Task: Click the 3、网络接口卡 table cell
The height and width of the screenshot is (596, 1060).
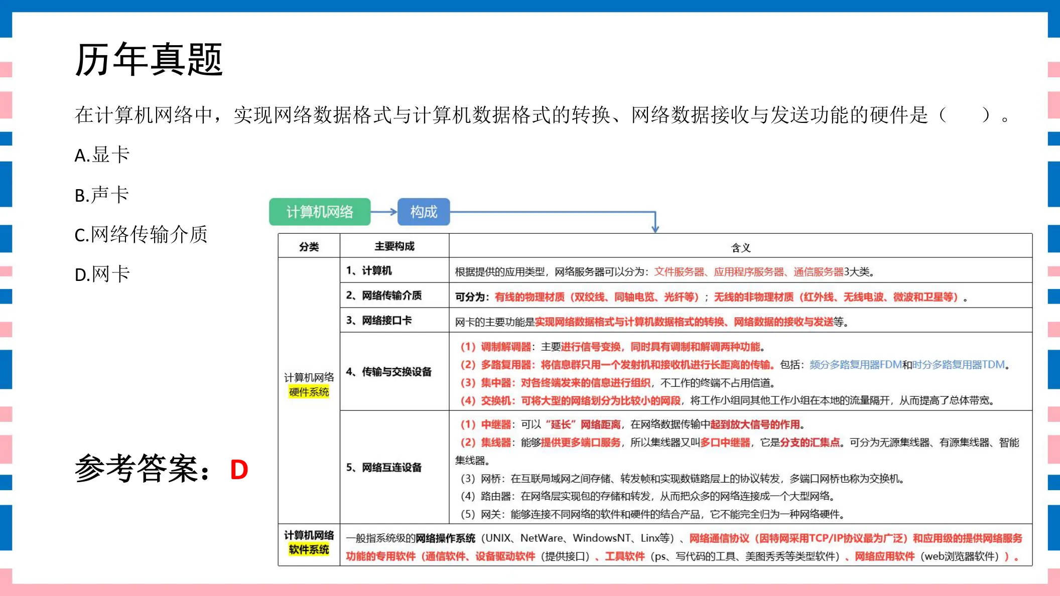Action: tap(394, 320)
